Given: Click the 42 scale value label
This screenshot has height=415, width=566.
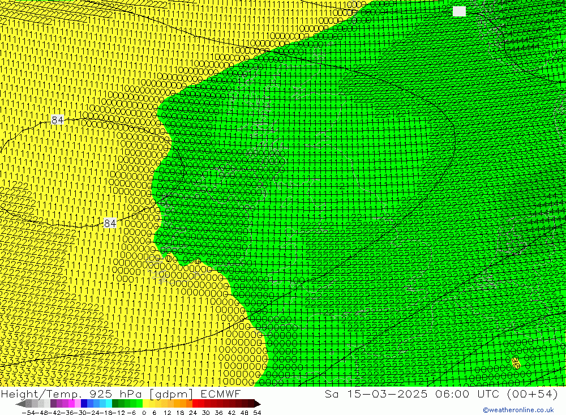Looking at the screenshot, I should [x=231, y=413].
